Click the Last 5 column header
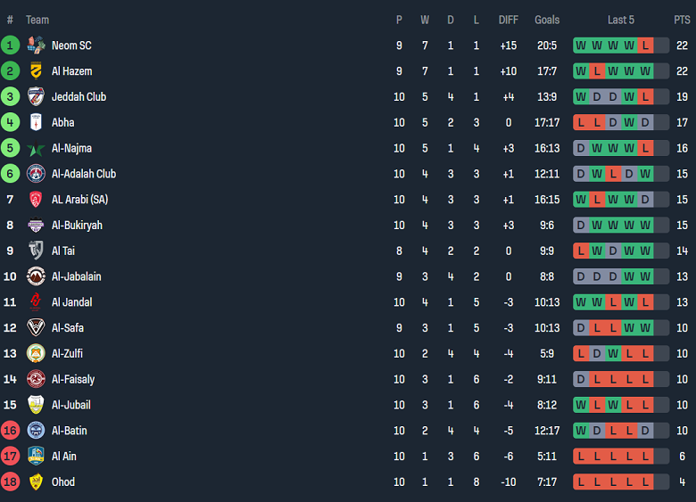This screenshot has width=696, height=502. 621,20
